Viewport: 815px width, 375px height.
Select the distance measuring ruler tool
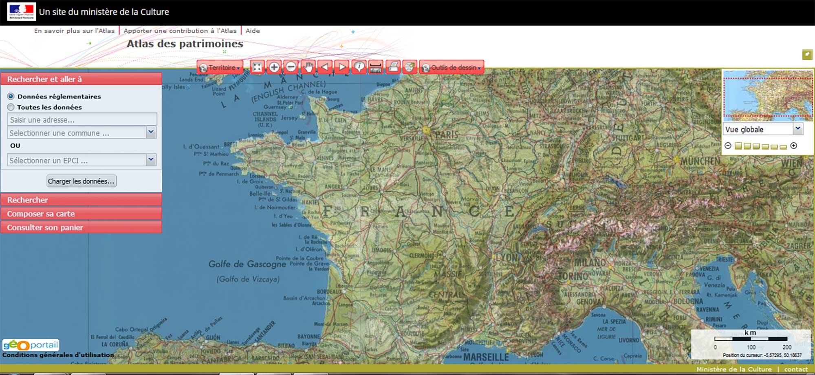(x=376, y=67)
